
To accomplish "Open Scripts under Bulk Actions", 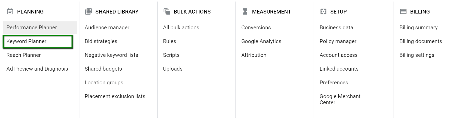I will pos(171,55).
